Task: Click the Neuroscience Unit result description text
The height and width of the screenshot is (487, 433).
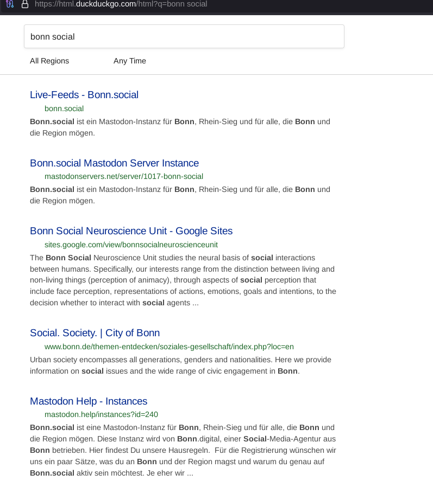Action: tap(183, 280)
